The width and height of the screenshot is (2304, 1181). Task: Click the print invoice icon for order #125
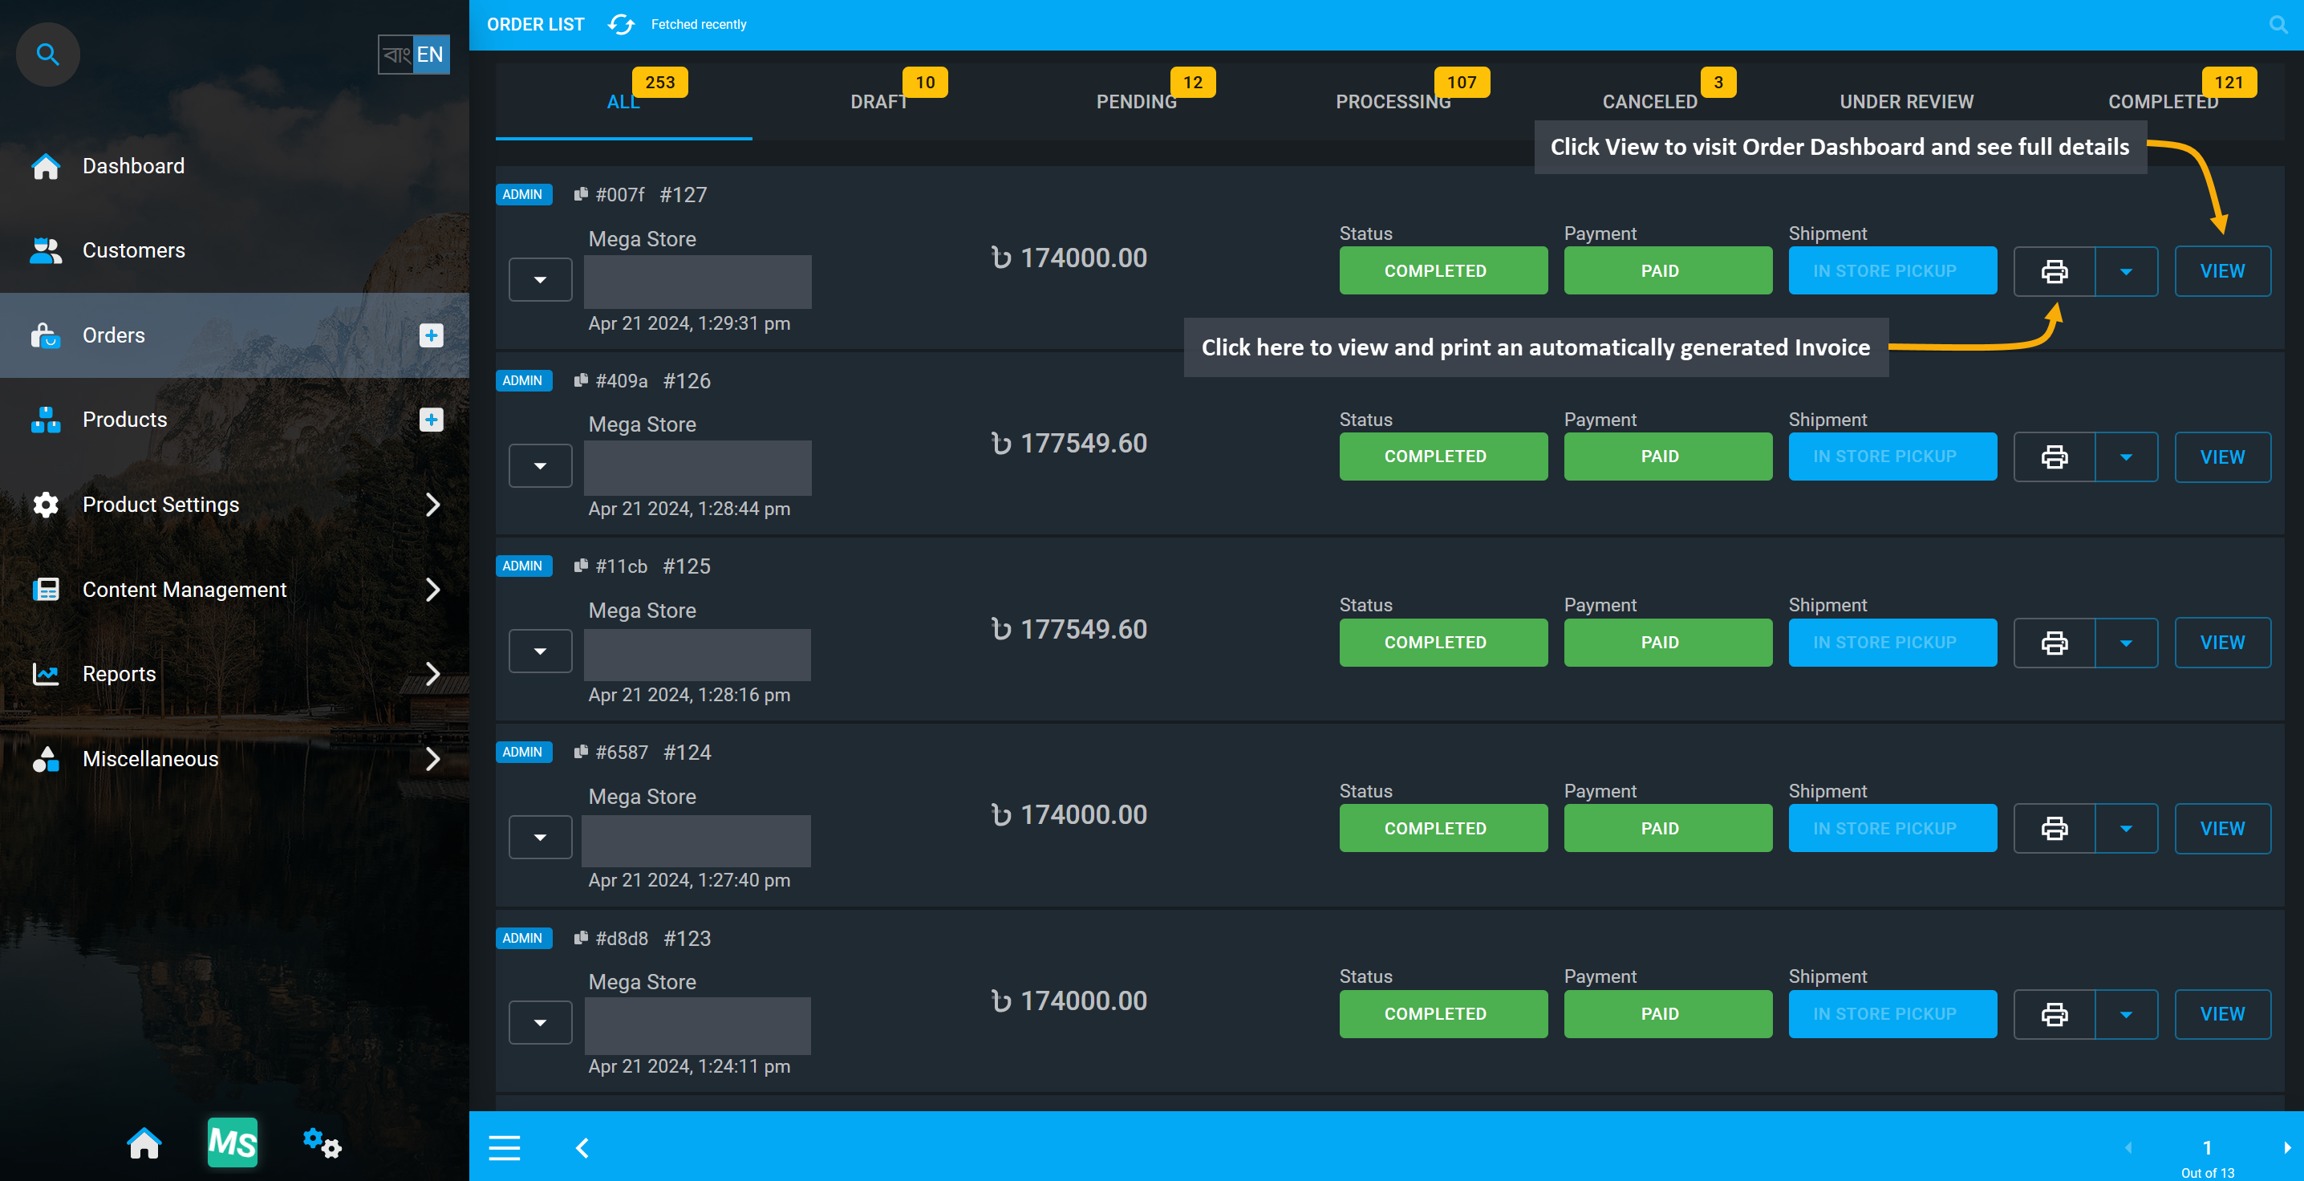click(x=2054, y=642)
